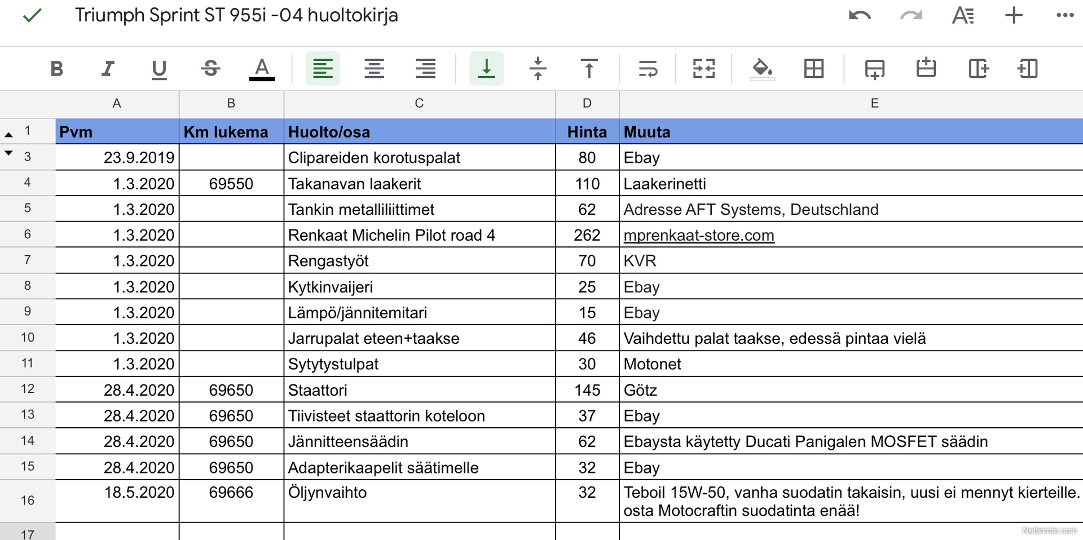
Task: Open the insert plus menu
Action: point(1014,16)
